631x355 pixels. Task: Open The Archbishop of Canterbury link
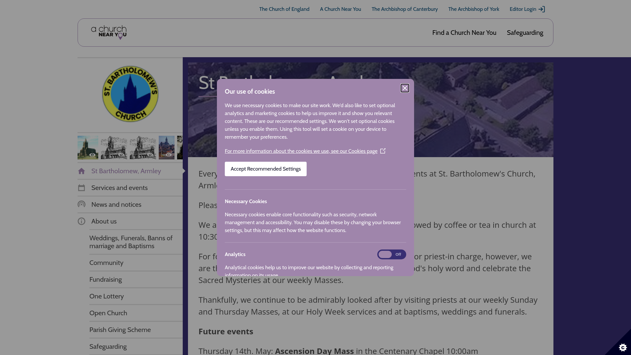coord(405,9)
